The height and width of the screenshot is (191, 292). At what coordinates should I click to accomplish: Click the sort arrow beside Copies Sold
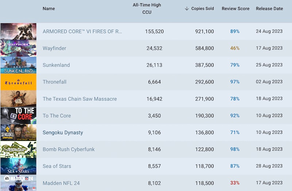click(x=187, y=8)
